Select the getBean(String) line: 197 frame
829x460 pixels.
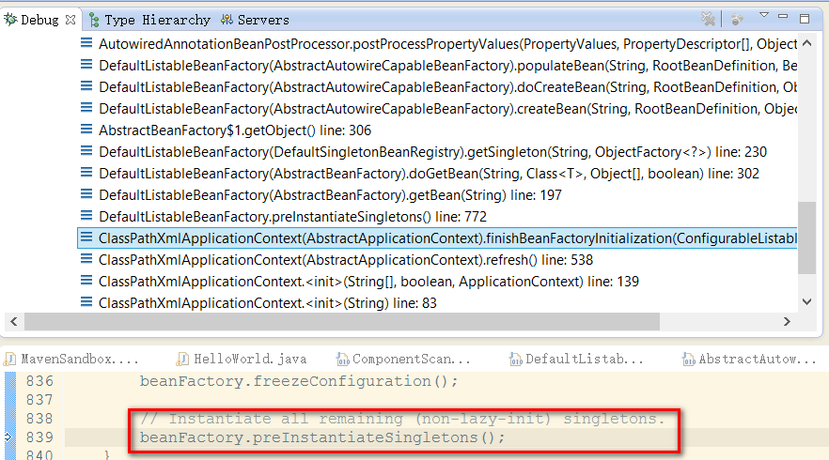coord(330,195)
